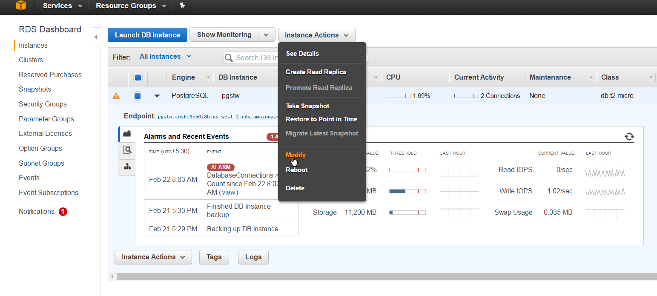Open External Licenses in sidebar

point(45,134)
